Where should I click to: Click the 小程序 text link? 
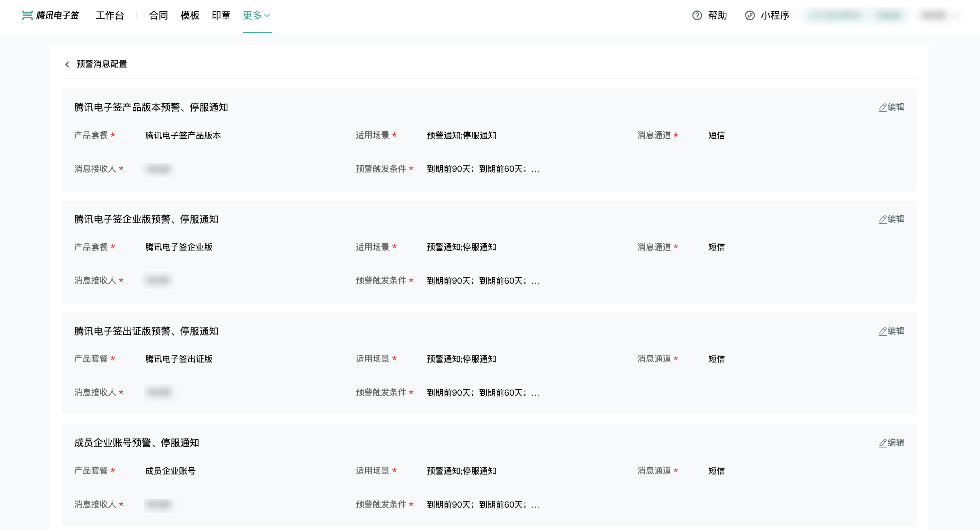click(775, 15)
